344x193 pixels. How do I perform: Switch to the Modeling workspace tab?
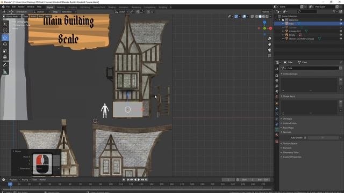click(61, 7)
